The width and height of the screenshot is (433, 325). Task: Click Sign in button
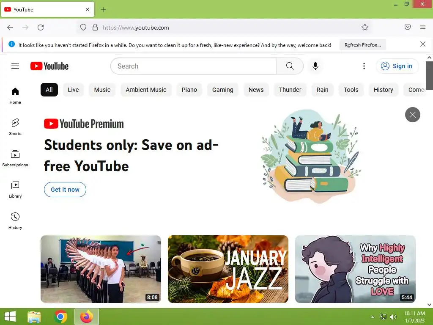point(397,66)
